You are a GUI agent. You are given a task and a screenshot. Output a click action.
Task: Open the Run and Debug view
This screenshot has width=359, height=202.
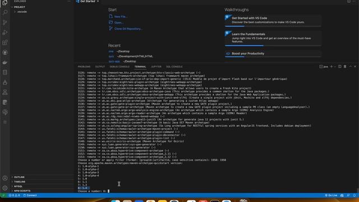pyautogui.click(x=5, y=33)
